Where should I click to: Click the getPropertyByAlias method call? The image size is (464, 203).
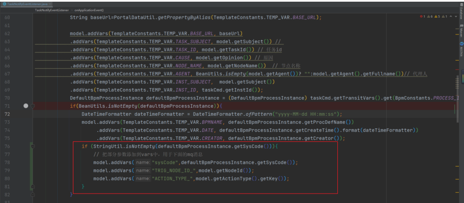(x=184, y=17)
